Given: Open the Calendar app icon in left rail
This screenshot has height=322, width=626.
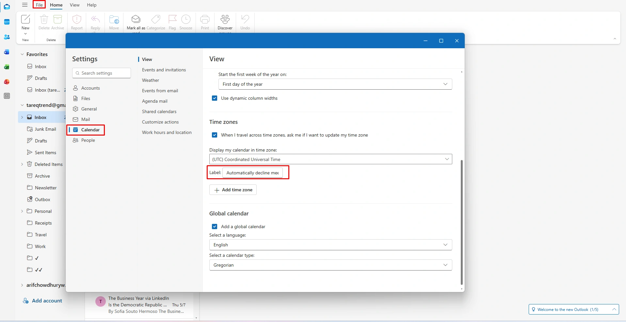Looking at the screenshot, I should pyautogui.click(x=7, y=22).
